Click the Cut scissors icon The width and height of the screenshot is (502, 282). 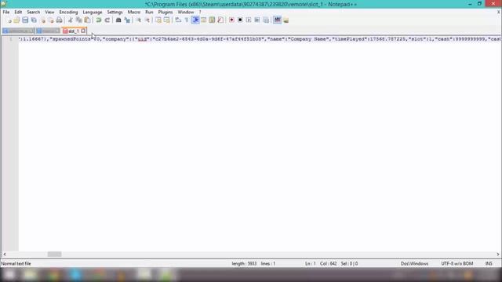[x=70, y=20]
